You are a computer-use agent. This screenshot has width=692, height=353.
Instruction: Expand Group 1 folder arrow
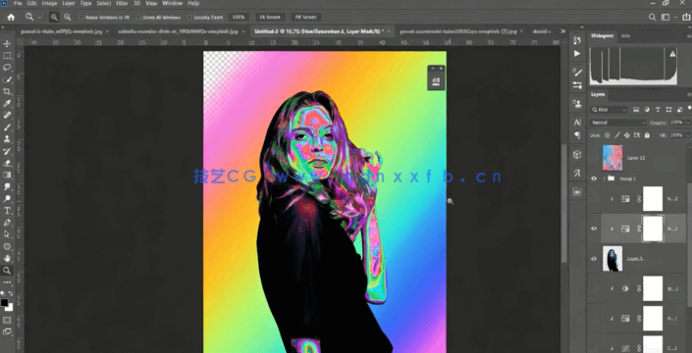(604, 178)
